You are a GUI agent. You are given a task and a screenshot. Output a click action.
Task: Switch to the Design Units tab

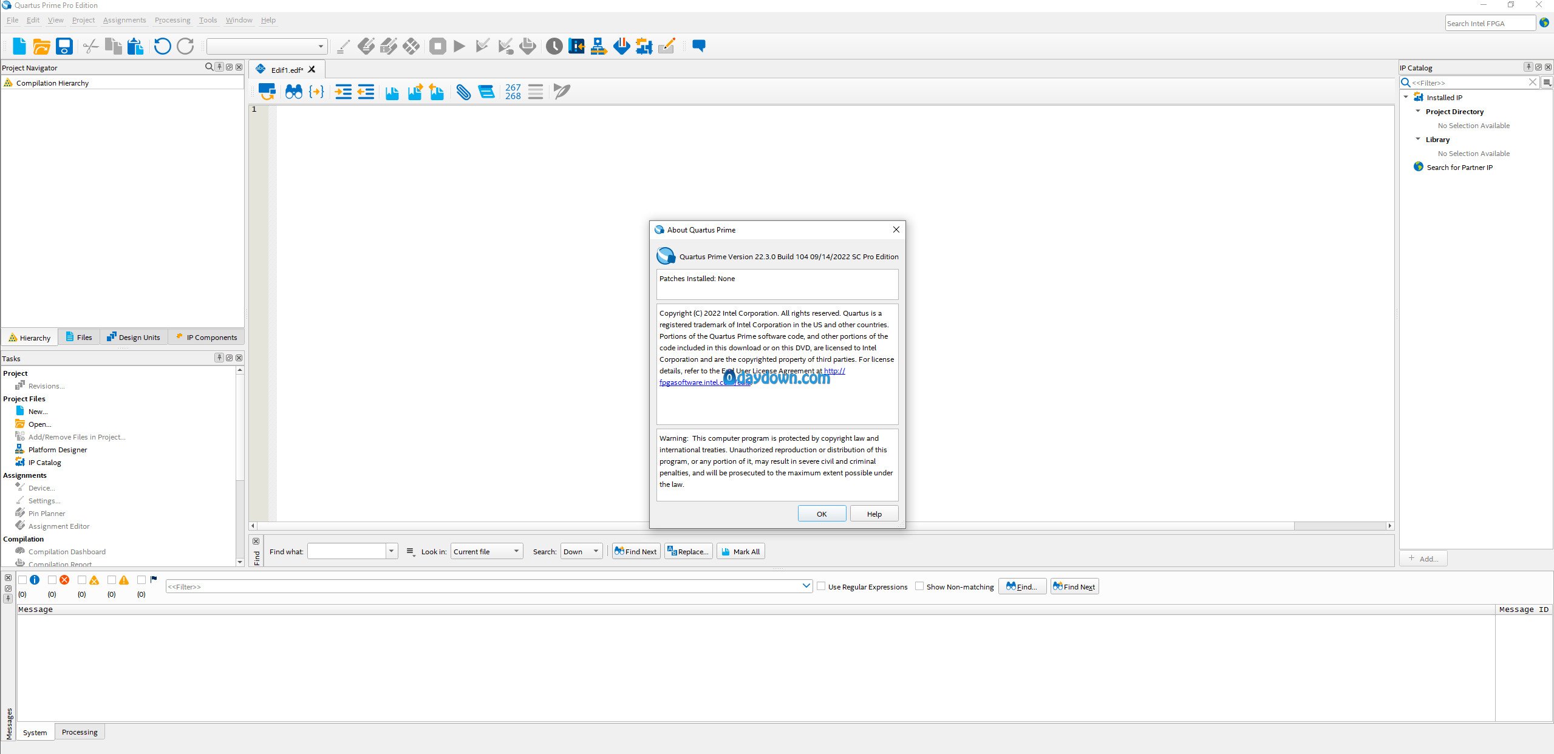134,337
